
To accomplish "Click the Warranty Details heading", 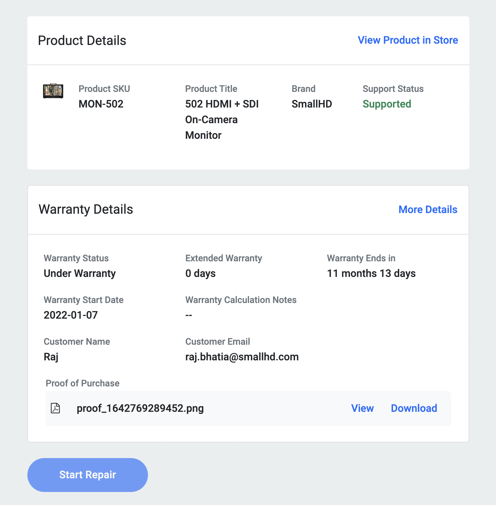I will click(86, 209).
